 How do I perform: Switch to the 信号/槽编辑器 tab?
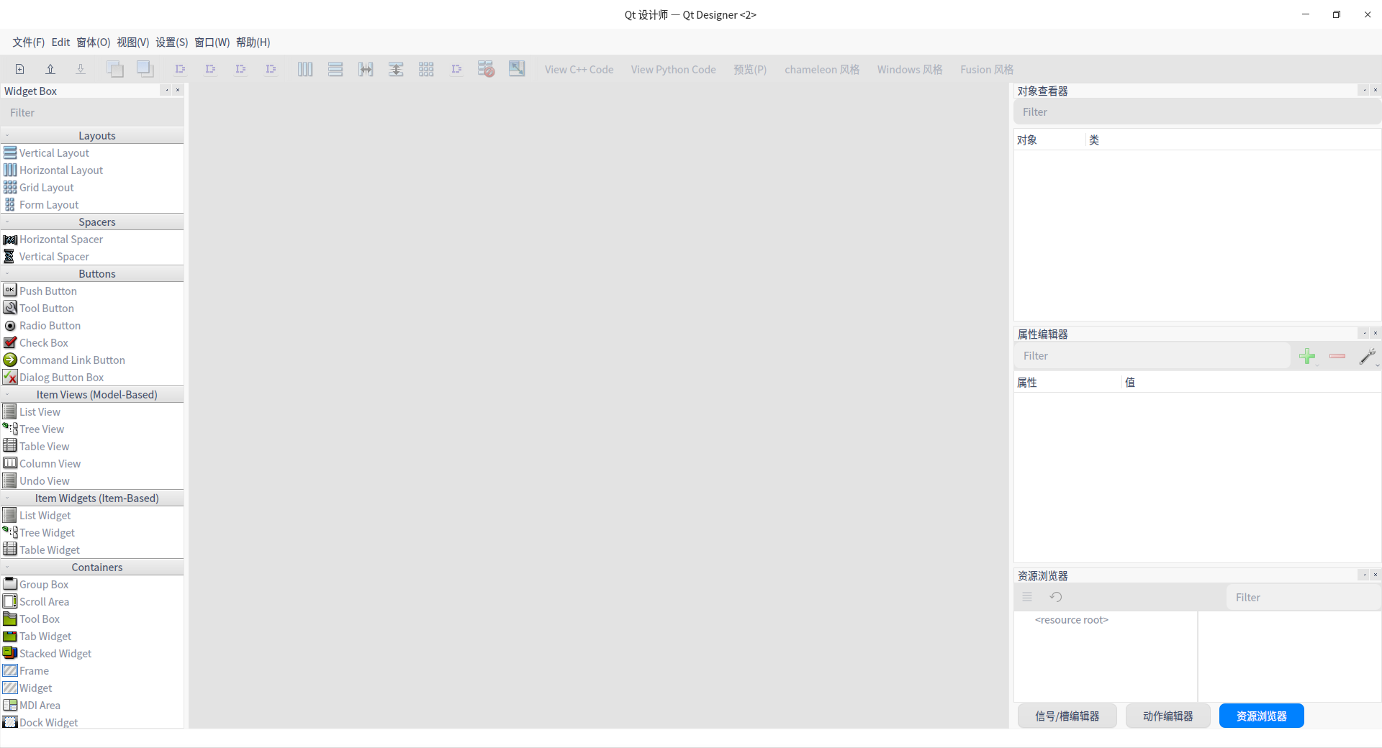1067,716
